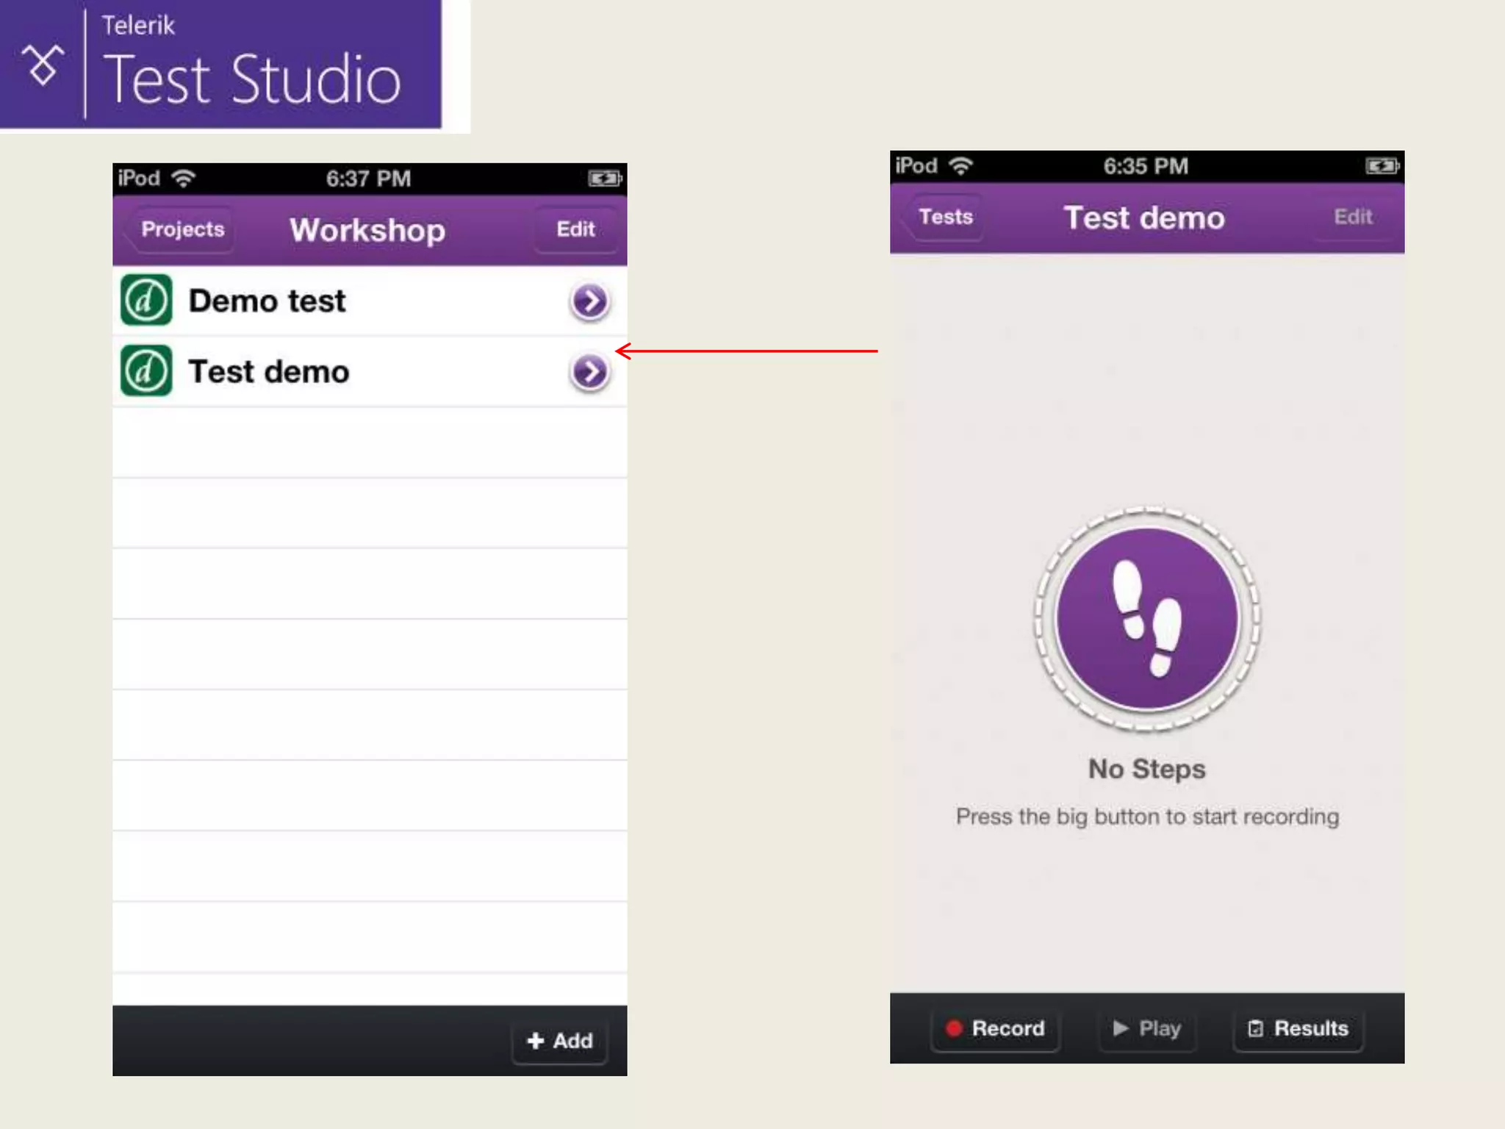Tap the Record button
Viewport: 1505px width, 1129px height.
996,1028
